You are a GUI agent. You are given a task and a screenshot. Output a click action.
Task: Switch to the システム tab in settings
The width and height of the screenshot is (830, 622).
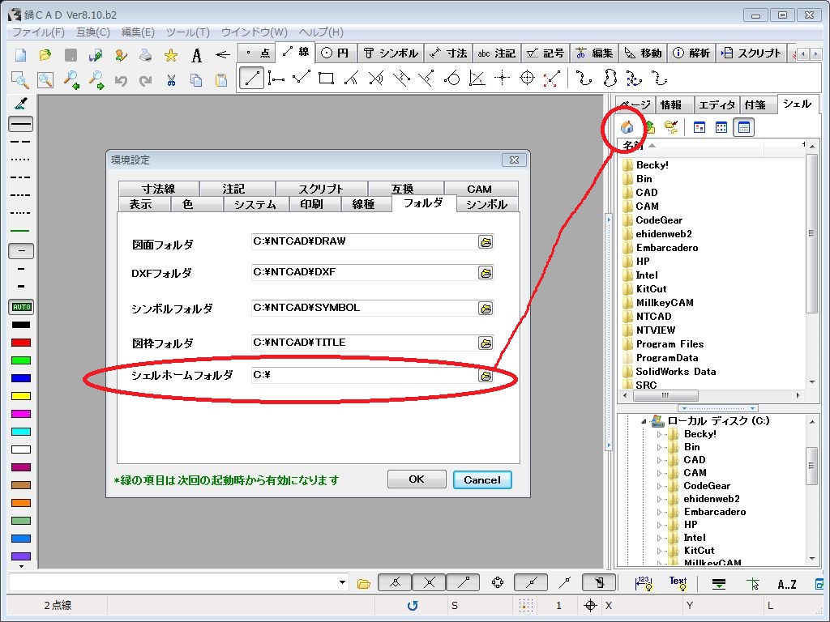tap(255, 205)
